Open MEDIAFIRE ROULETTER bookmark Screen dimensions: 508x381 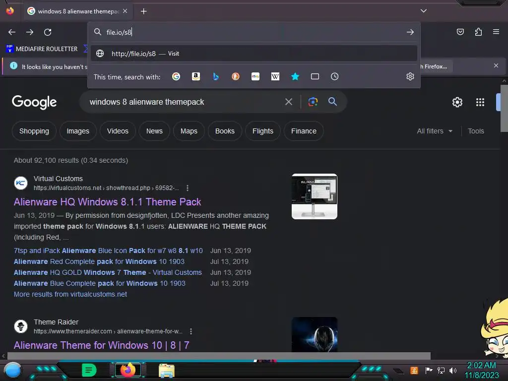pos(42,49)
